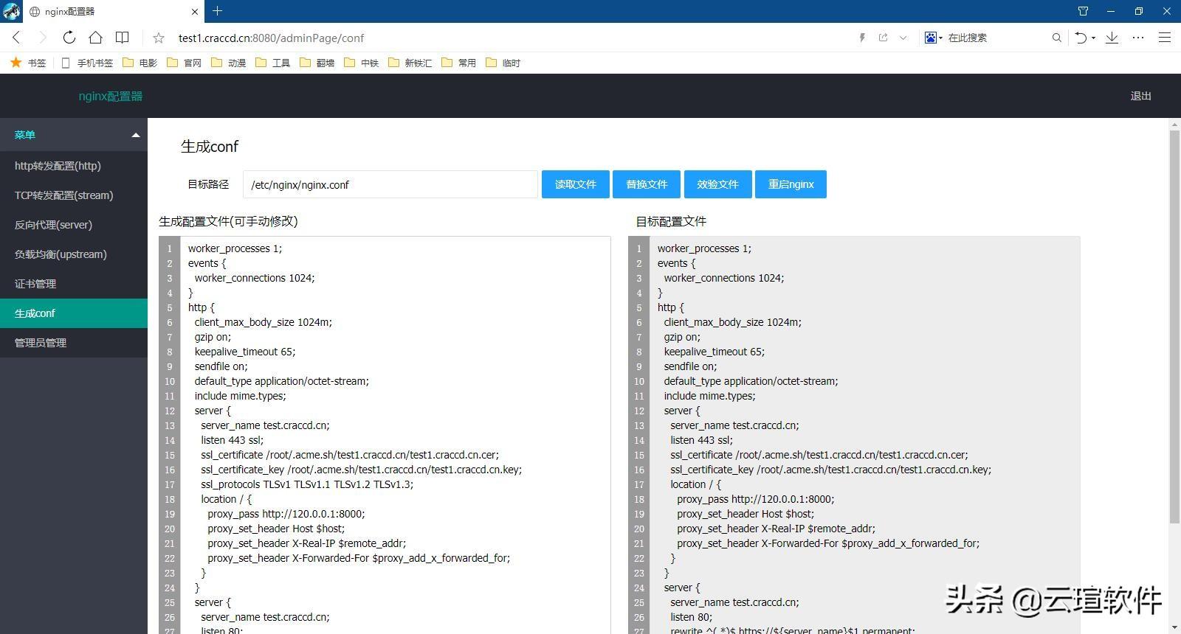Click the browser avatar logo icon
Image resolution: width=1181 pixels, height=634 pixels.
click(x=11, y=11)
